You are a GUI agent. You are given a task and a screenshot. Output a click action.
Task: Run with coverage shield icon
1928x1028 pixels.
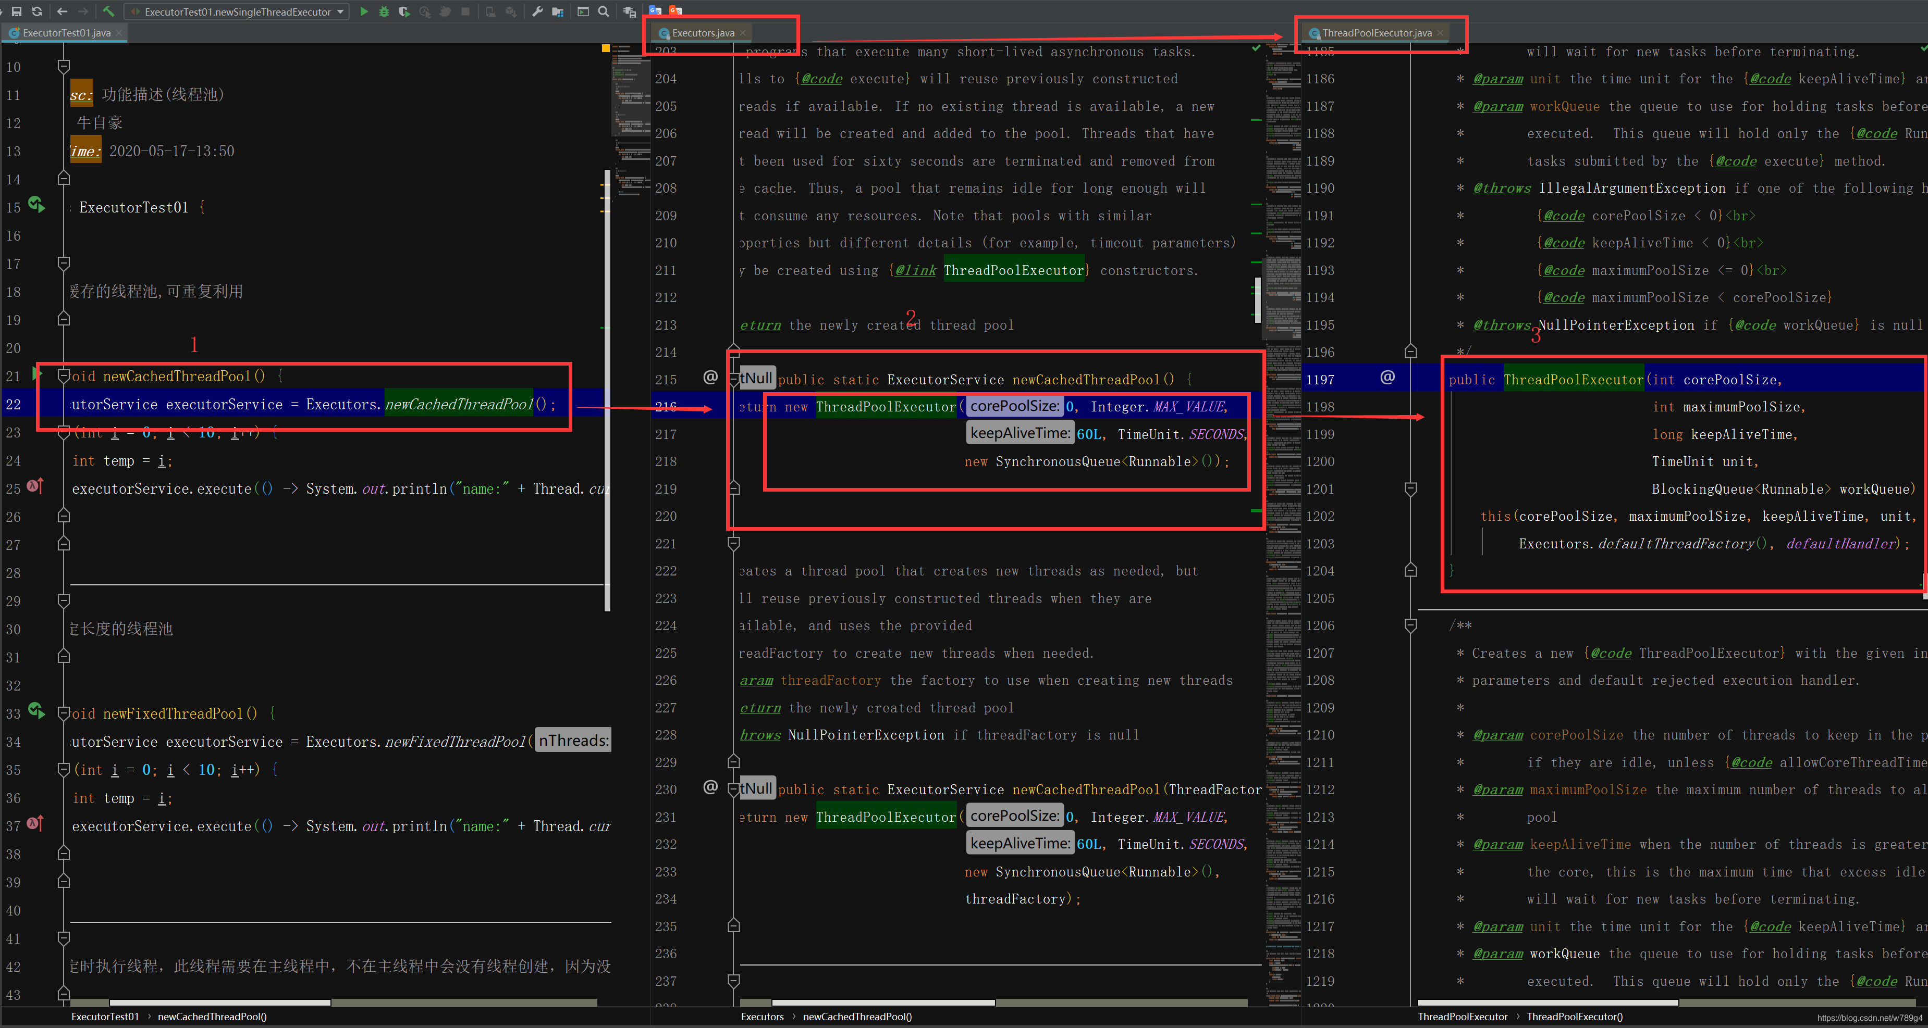404,11
